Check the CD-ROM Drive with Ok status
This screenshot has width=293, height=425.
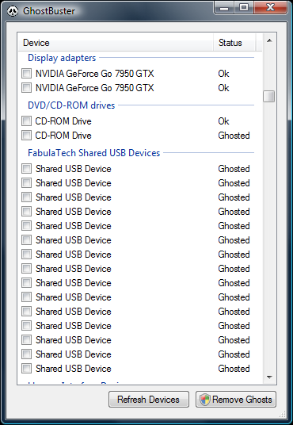[x=27, y=121]
